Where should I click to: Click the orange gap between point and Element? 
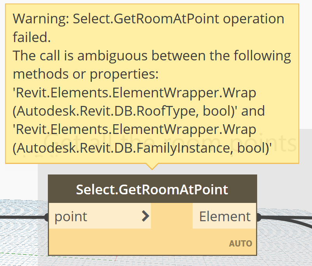click(172, 216)
